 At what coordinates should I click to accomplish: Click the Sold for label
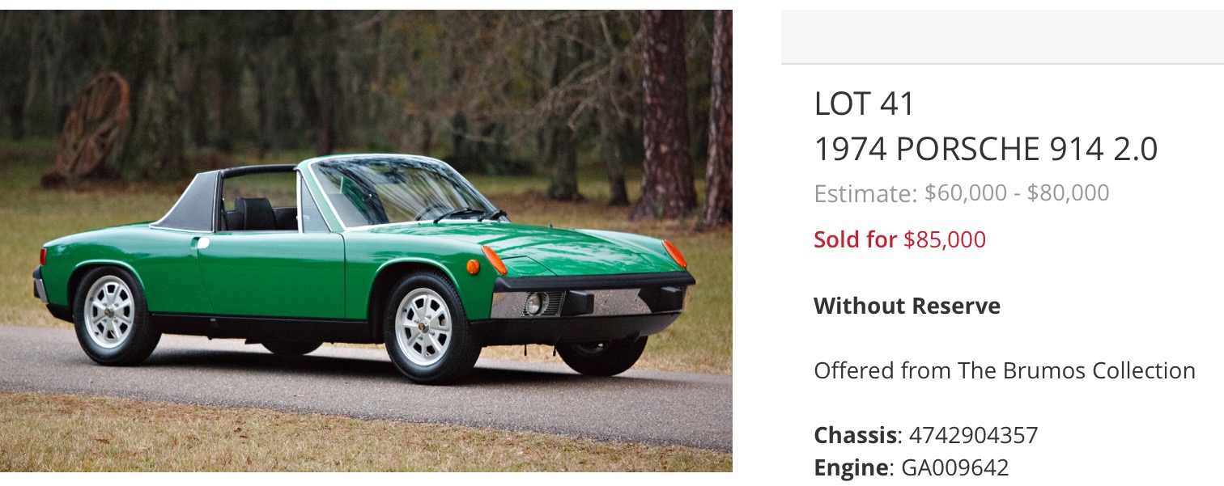tap(856, 239)
